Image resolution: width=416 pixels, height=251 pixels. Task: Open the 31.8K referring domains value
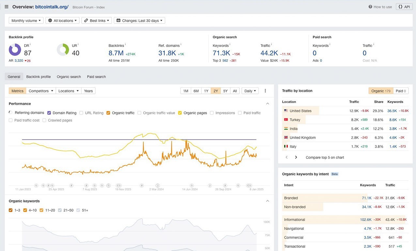[x=167, y=53]
